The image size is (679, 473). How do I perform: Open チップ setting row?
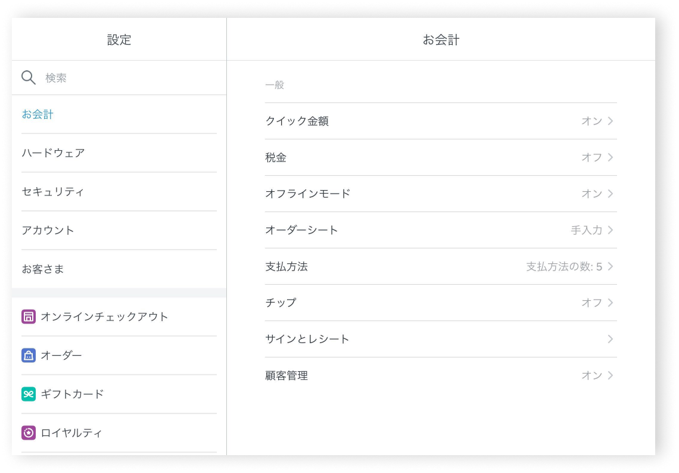coord(441,303)
